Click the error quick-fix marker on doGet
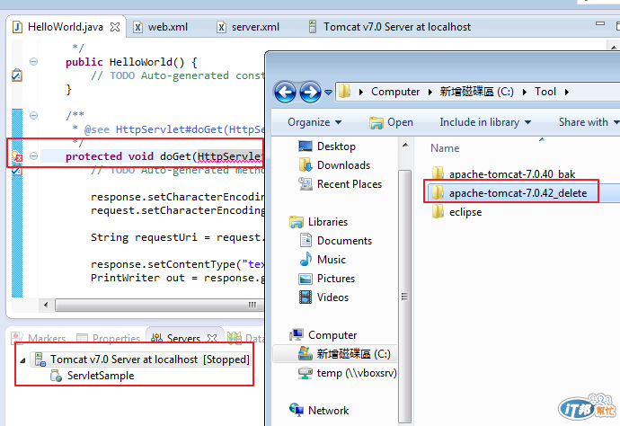 (x=16, y=156)
